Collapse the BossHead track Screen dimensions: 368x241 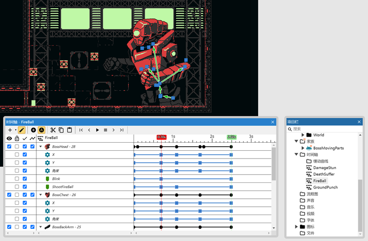click(40, 146)
